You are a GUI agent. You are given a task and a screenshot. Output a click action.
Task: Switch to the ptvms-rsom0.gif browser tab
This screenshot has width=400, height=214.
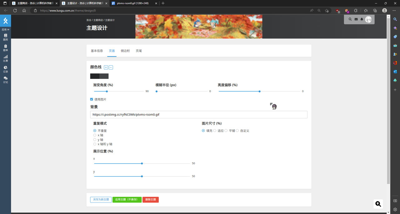(x=134, y=3)
